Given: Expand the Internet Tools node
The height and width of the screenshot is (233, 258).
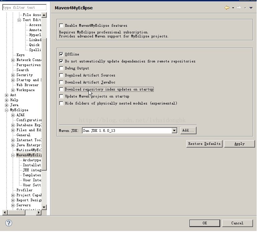Looking at the screenshot, I should point(13,140).
